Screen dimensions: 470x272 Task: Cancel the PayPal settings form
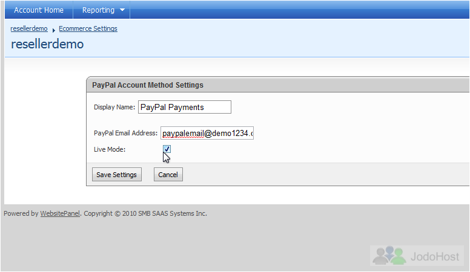coord(168,175)
